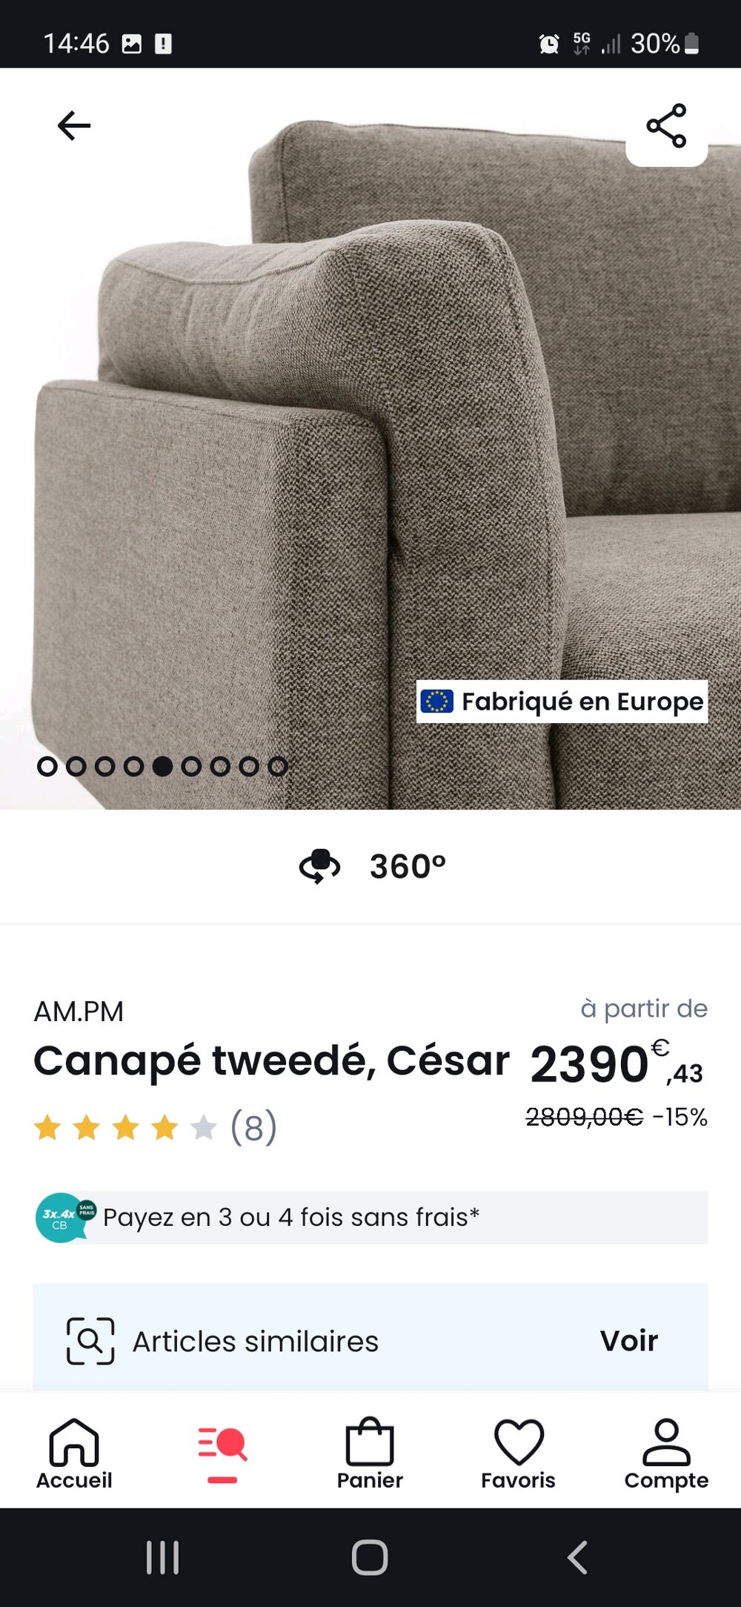Open the share icon
Image resolution: width=741 pixels, height=1607 pixels.
(x=666, y=125)
